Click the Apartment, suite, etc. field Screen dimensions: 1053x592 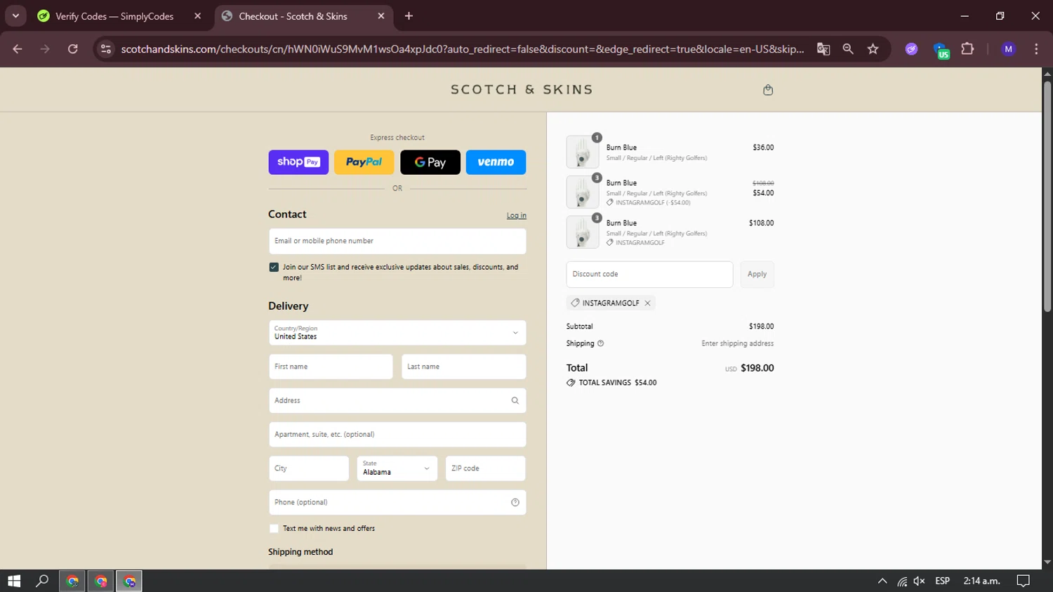coord(397,435)
